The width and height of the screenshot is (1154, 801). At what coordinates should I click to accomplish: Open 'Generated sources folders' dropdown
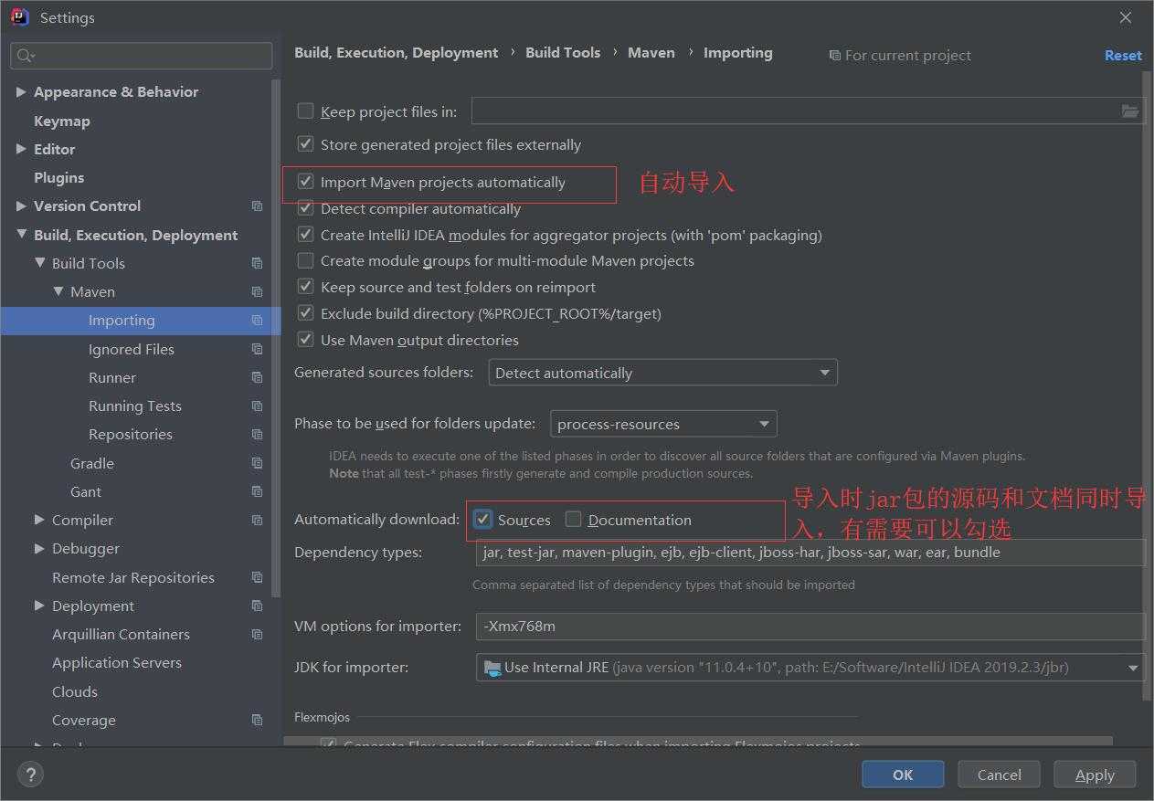pyautogui.click(x=662, y=373)
